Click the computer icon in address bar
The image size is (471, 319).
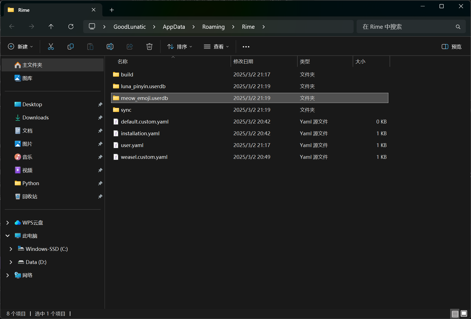[x=92, y=27]
